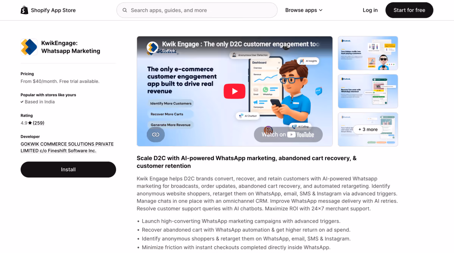Click the Start for free button
454x253 pixels.
pos(409,10)
